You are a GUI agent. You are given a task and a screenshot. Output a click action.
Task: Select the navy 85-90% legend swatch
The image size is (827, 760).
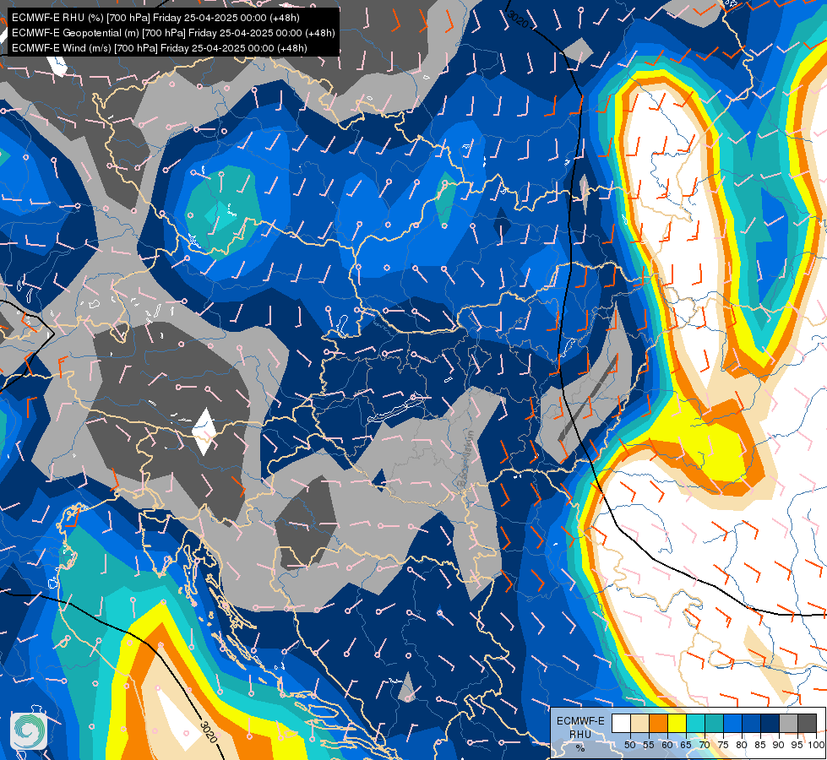tap(770, 723)
